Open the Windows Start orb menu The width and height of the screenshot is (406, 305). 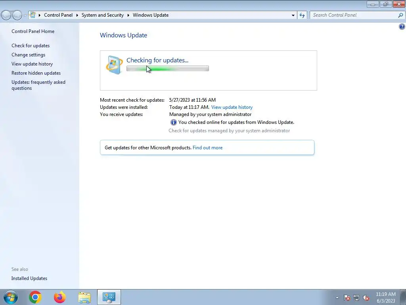click(11, 297)
